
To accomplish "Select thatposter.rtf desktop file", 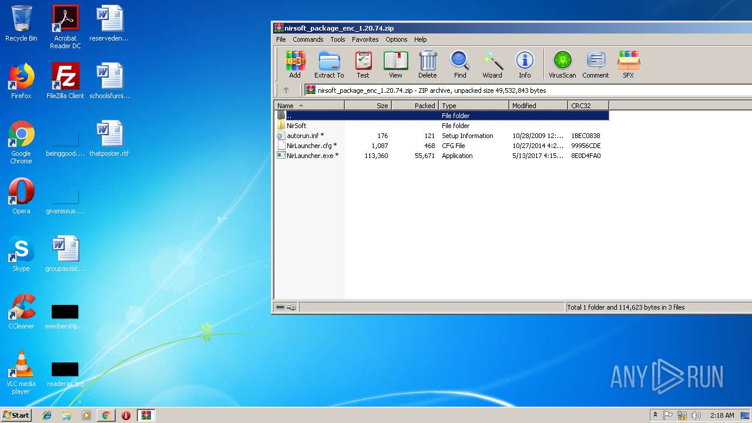I will (109, 139).
